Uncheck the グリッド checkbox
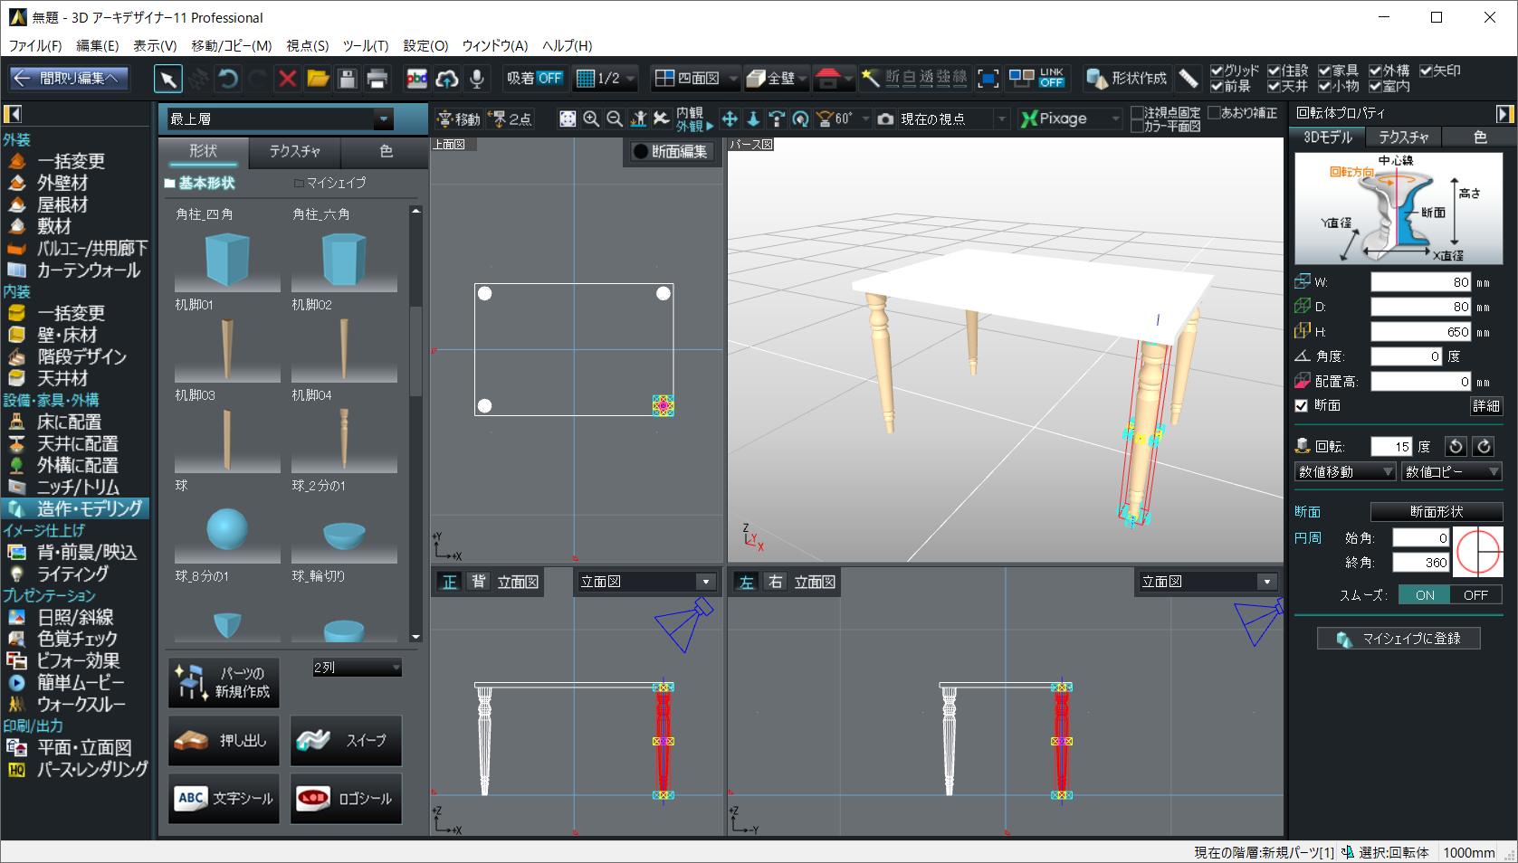The height and width of the screenshot is (863, 1518). (1217, 71)
